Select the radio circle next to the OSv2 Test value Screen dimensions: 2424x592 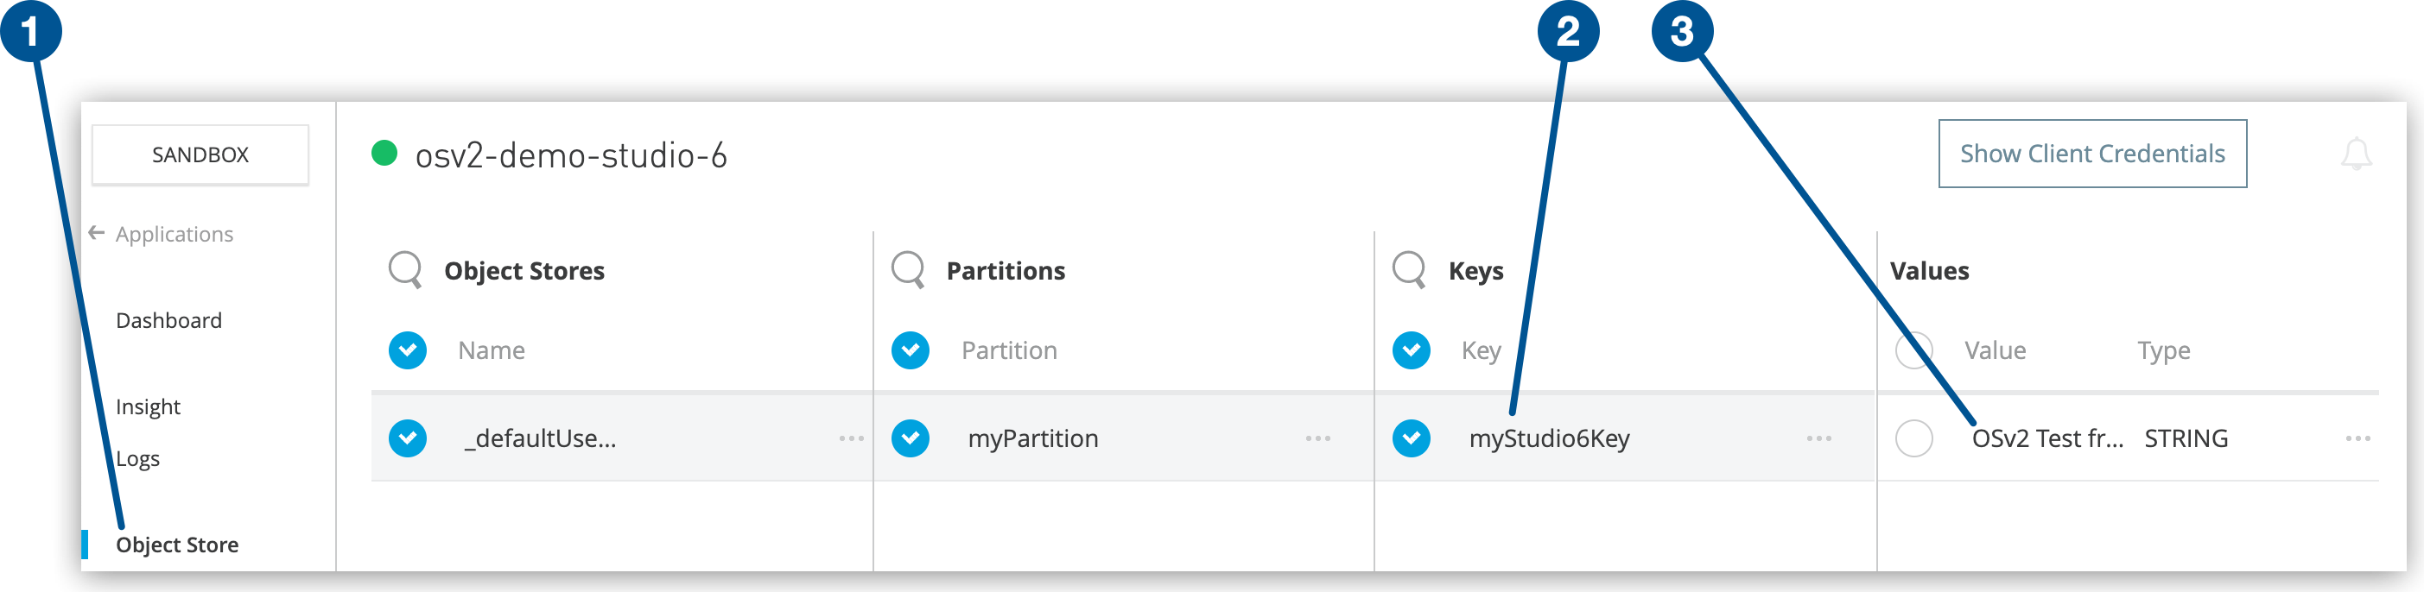[x=1915, y=438]
